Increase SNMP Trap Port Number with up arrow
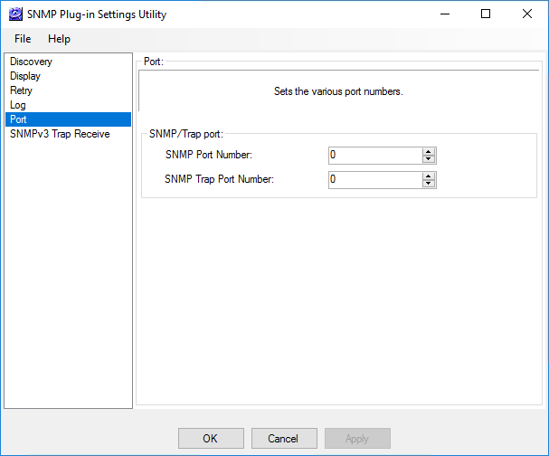This screenshot has height=456, width=549. point(429,176)
